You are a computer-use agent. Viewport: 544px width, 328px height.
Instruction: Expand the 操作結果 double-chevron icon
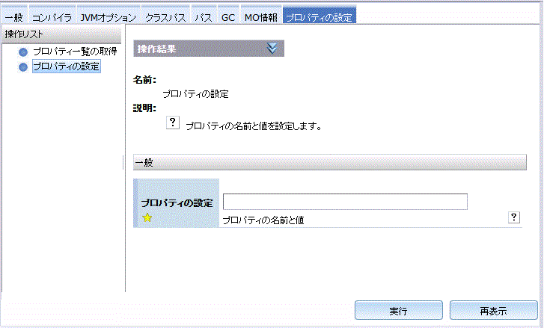(272, 49)
